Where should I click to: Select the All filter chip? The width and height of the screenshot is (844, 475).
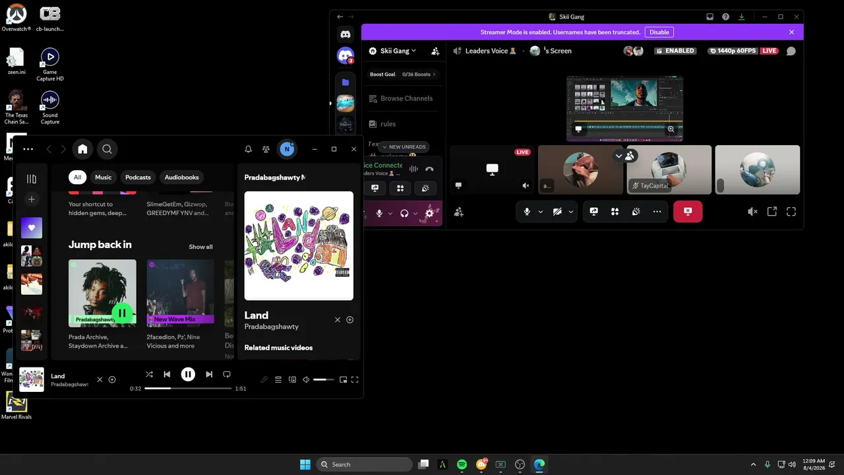(x=77, y=177)
